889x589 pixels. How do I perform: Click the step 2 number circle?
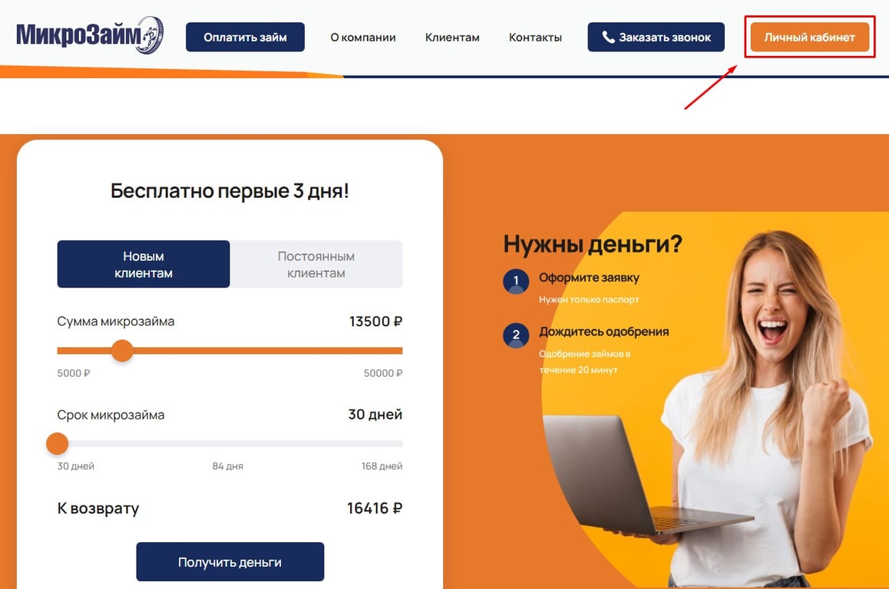tap(516, 334)
